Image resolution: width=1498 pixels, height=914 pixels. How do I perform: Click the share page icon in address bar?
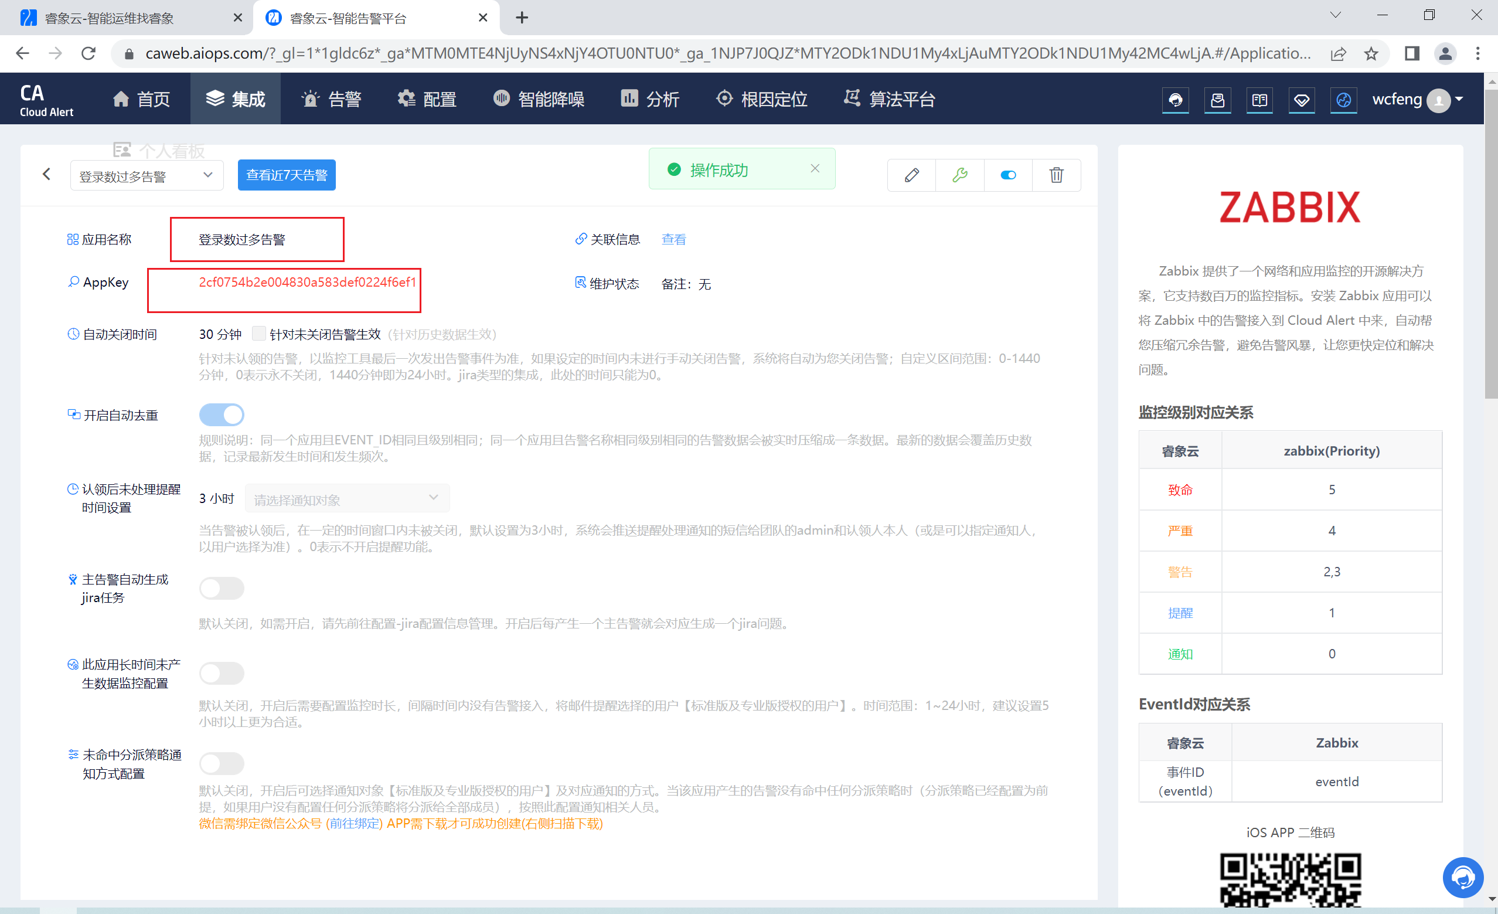(x=1338, y=53)
